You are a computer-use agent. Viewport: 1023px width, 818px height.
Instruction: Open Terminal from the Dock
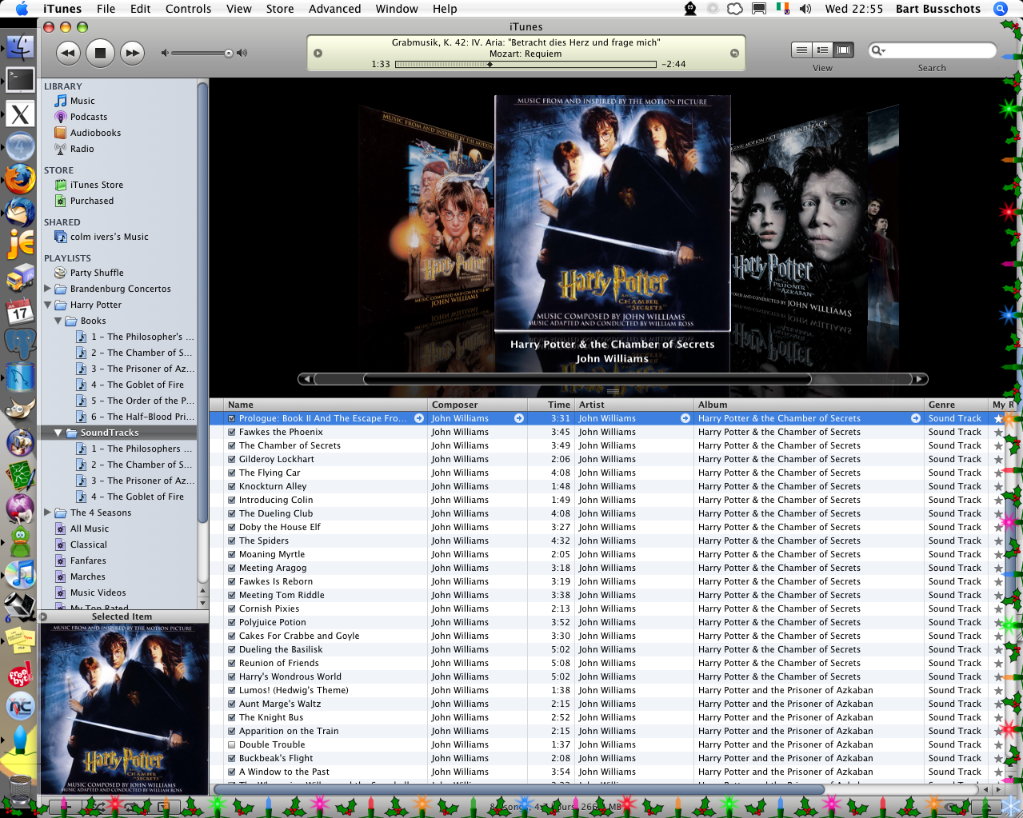pos(20,80)
